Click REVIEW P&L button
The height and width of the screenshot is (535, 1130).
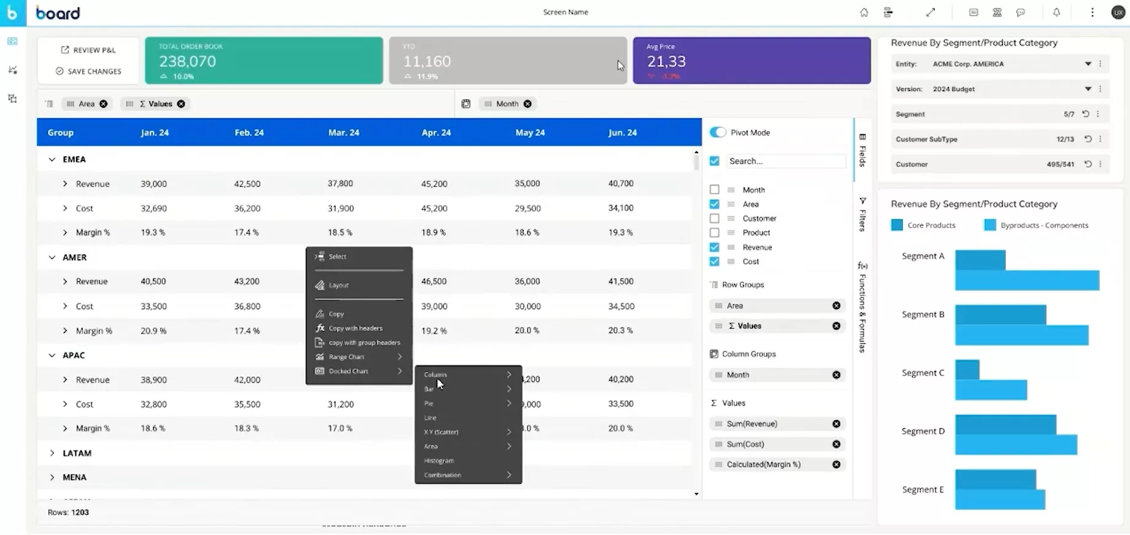click(x=88, y=50)
